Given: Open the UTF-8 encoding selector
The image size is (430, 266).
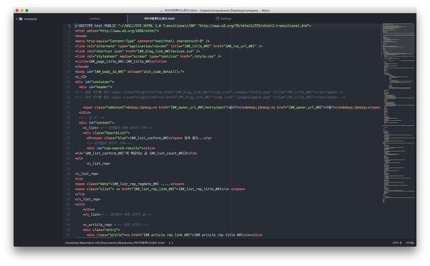Looking at the screenshot, I should pyautogui.click(x=397, y=242).
